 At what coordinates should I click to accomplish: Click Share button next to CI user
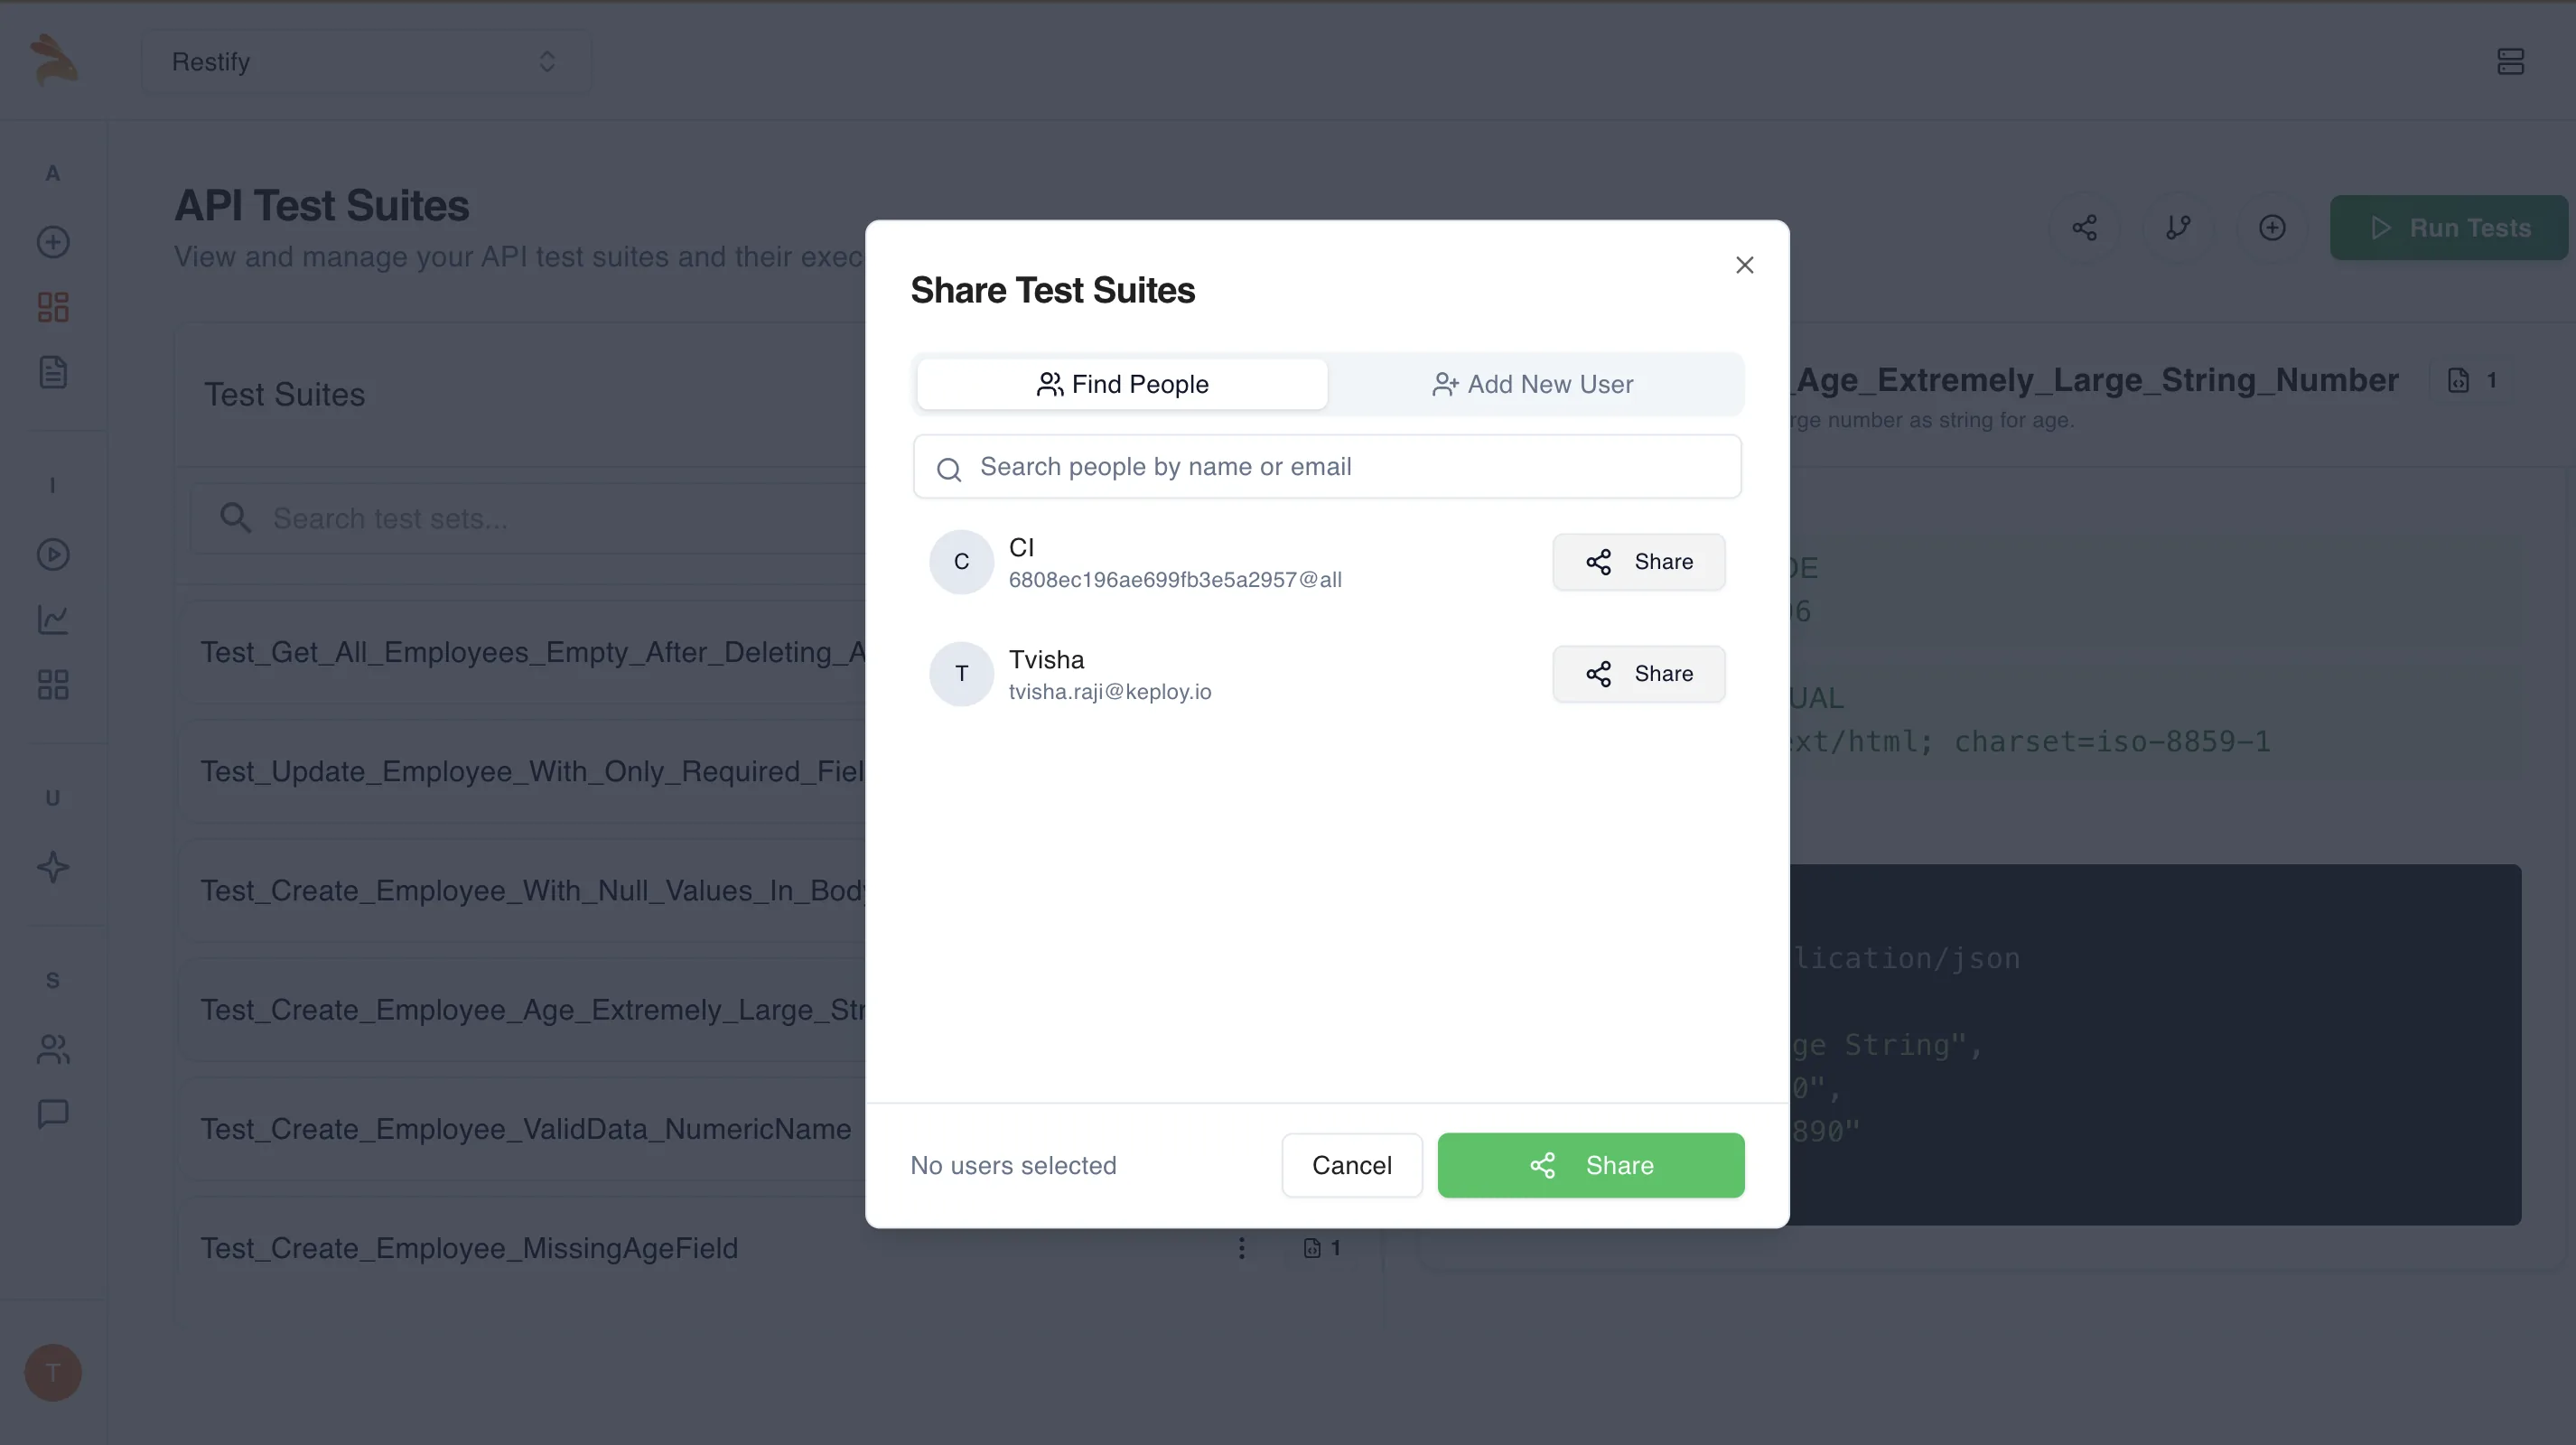point(1638,562)
